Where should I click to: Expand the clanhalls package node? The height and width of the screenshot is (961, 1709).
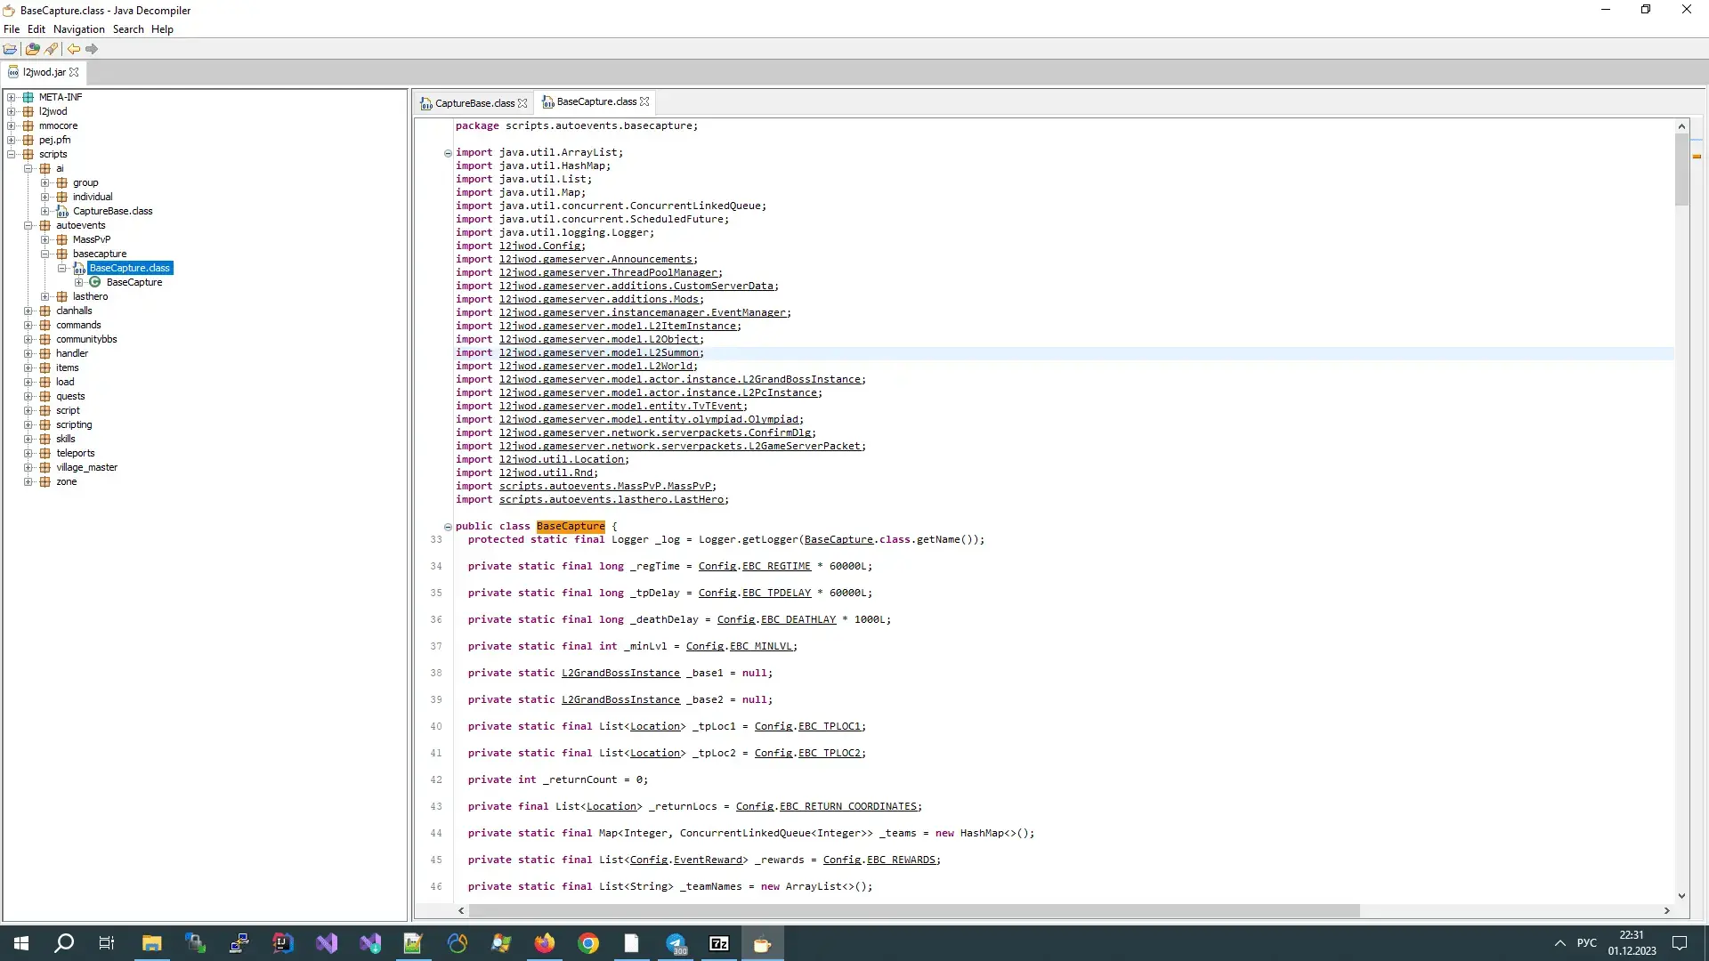pyautogui.click(x=28, y=311)
